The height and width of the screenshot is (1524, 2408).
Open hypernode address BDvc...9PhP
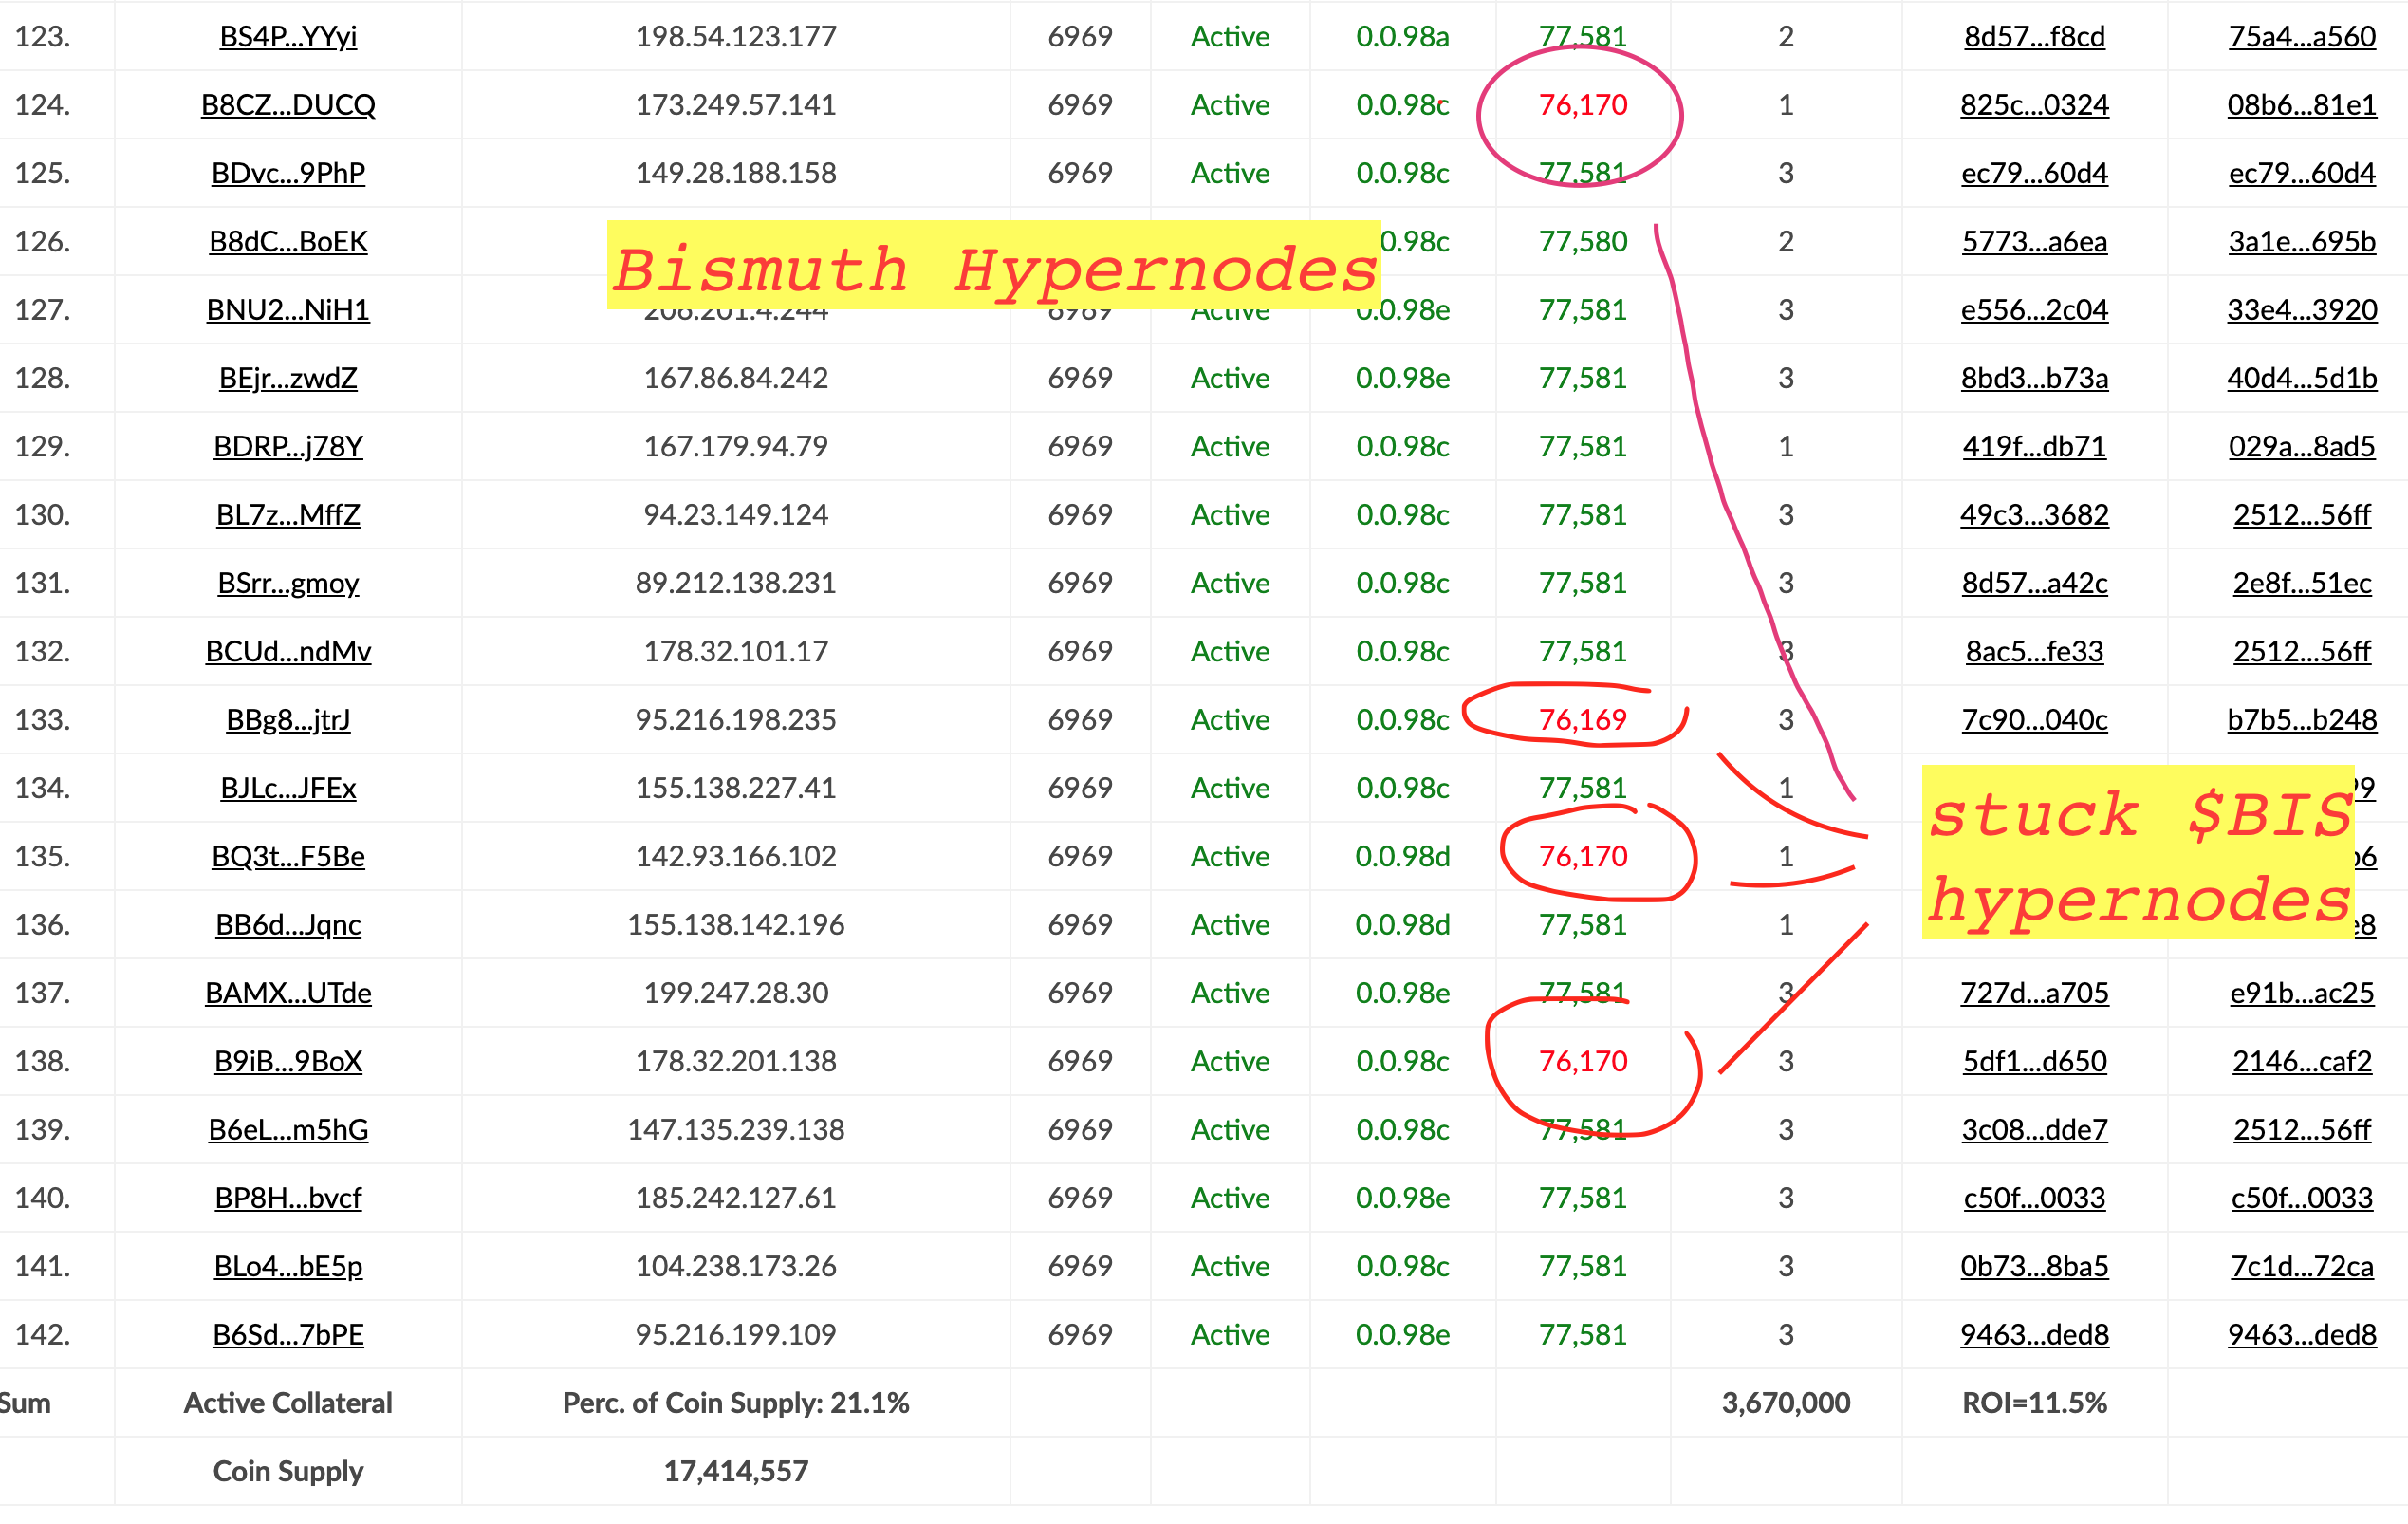click(288, 173)
